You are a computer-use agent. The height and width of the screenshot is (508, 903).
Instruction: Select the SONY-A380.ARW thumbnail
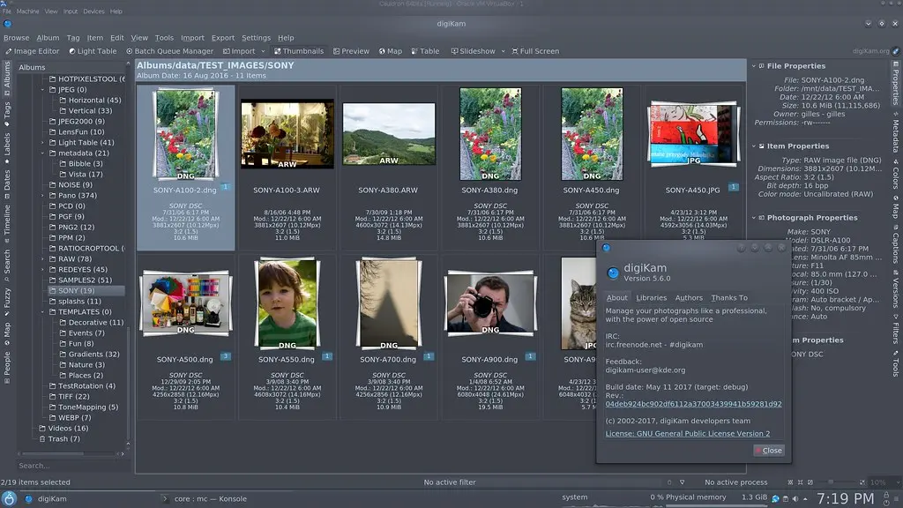(x=389, y=132)
